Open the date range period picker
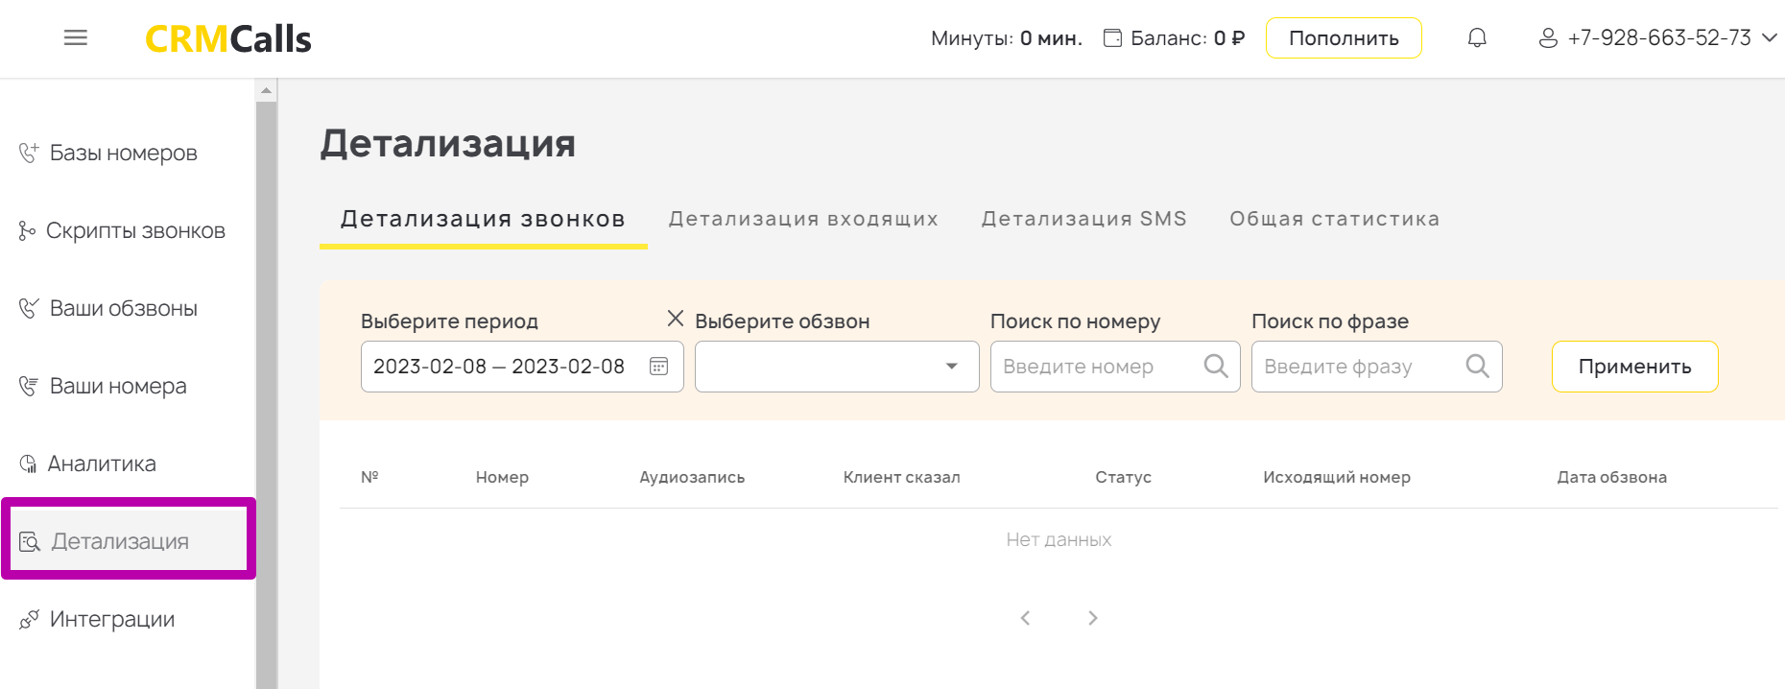The height and width of the screenshot is (689, 1785). coord(499,367)
